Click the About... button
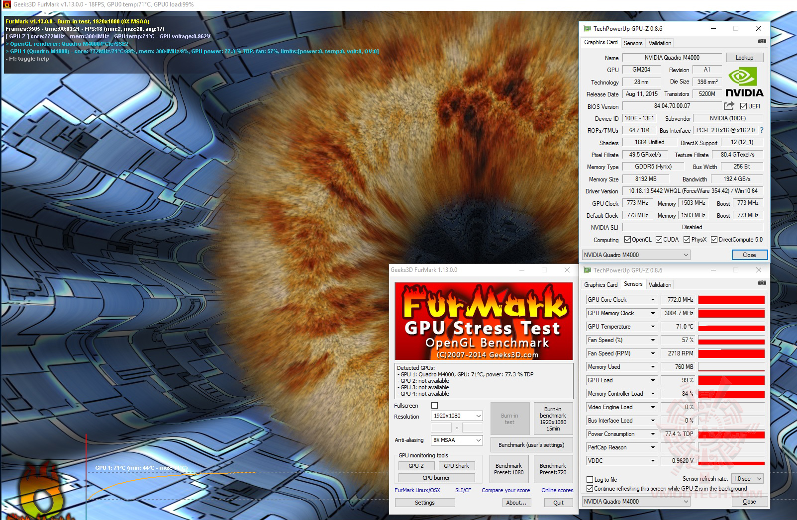Image resolution: width=797 pixels, height=520 pixels. point(516,503)
